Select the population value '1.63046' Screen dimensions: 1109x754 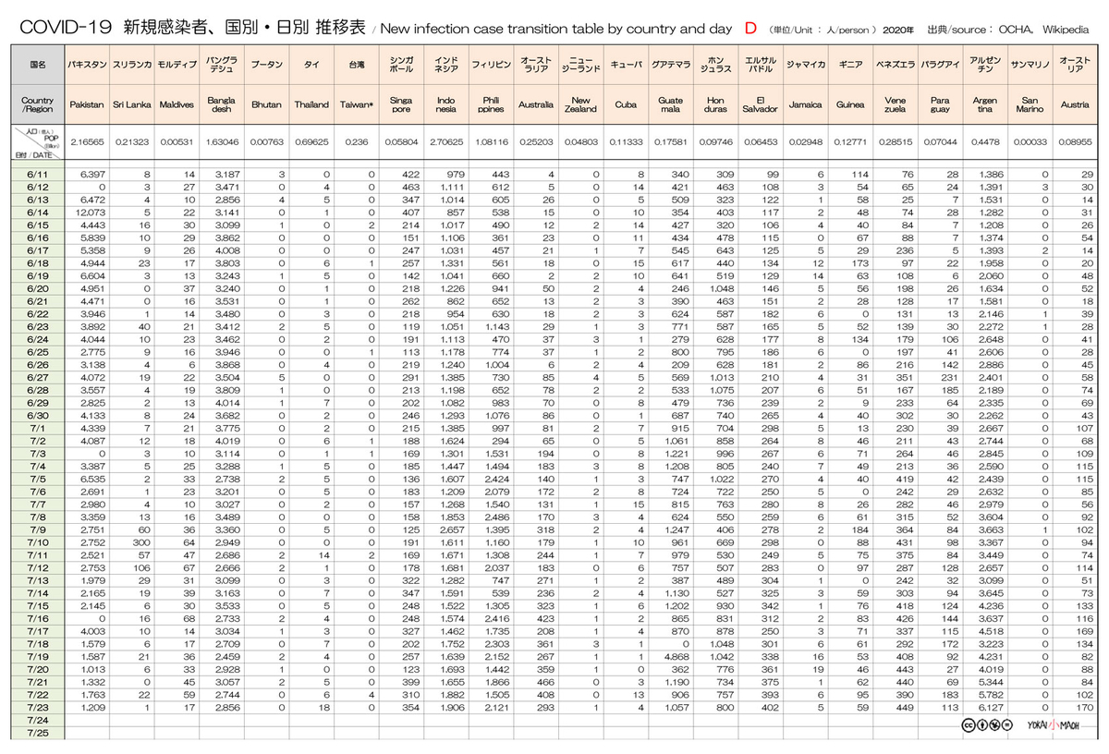222,143
